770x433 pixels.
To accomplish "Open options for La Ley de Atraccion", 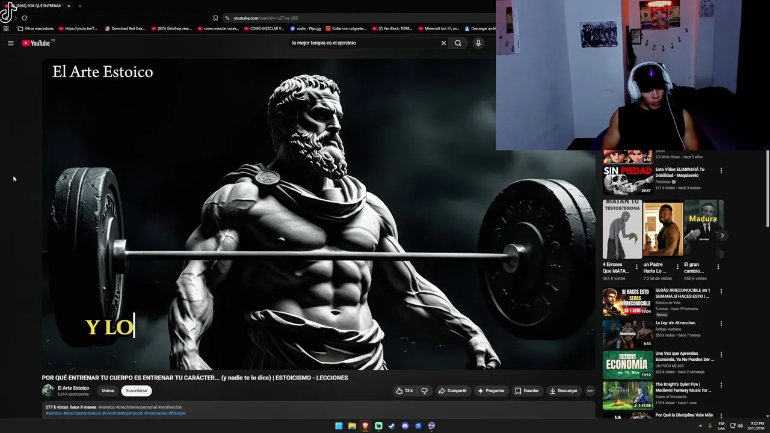I will [x=721, y=323].
